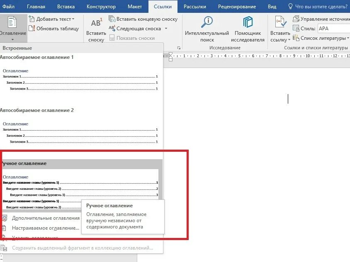Click the Вставить ссылку citation icon
The image size is (350, 262).
(x=281, y=22)
